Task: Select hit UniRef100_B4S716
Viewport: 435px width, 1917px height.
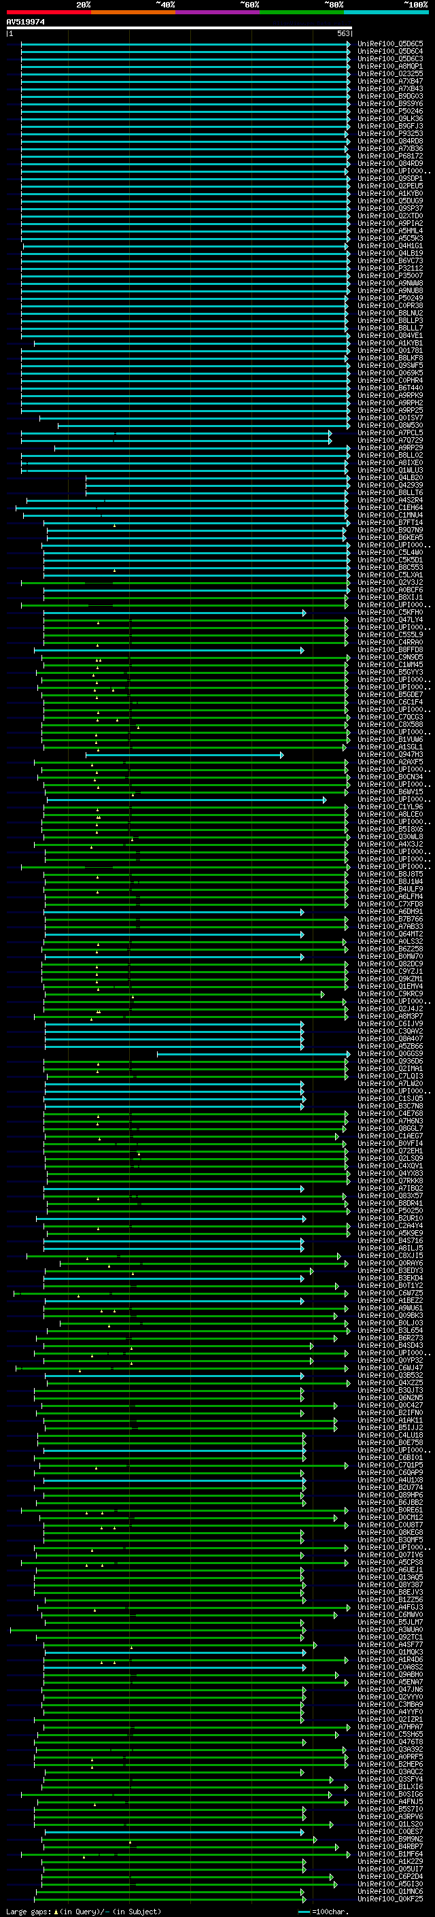Action: pyautogui.click(x=390, y=1240)
